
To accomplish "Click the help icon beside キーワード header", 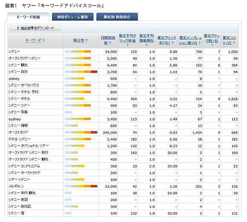I will pyautogui.click(x=43, y=41).
